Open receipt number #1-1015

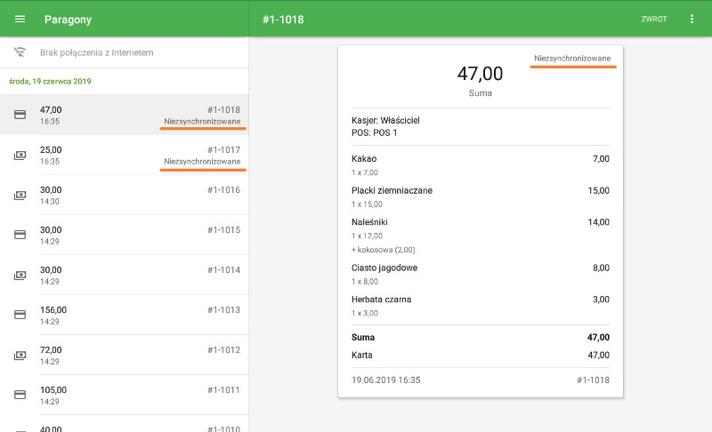pyautogui.click(x=125, y=235)
